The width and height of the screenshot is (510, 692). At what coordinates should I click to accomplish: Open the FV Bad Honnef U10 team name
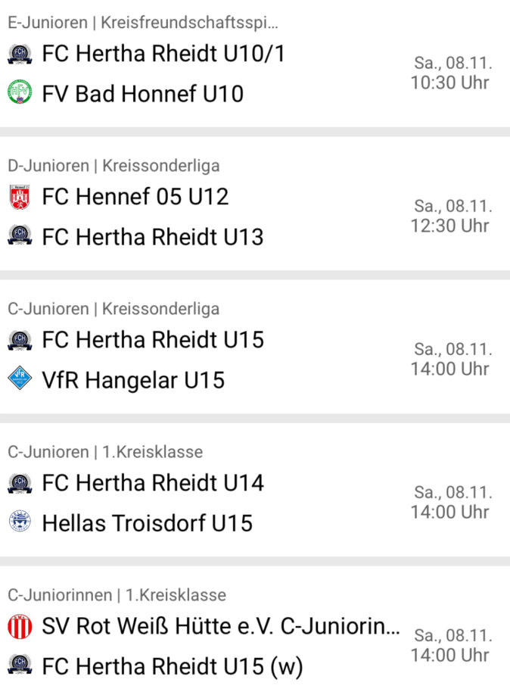pyautogui.click(x=143, y=94)
